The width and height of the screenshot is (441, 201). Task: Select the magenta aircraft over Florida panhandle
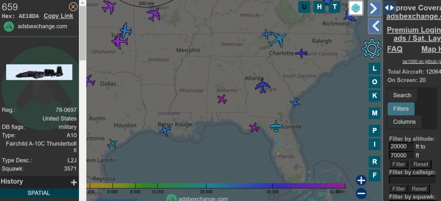click(x=254, y=127)
